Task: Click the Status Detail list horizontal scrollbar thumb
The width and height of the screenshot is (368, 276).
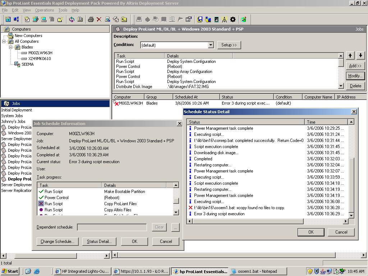Action: (248, 221)
